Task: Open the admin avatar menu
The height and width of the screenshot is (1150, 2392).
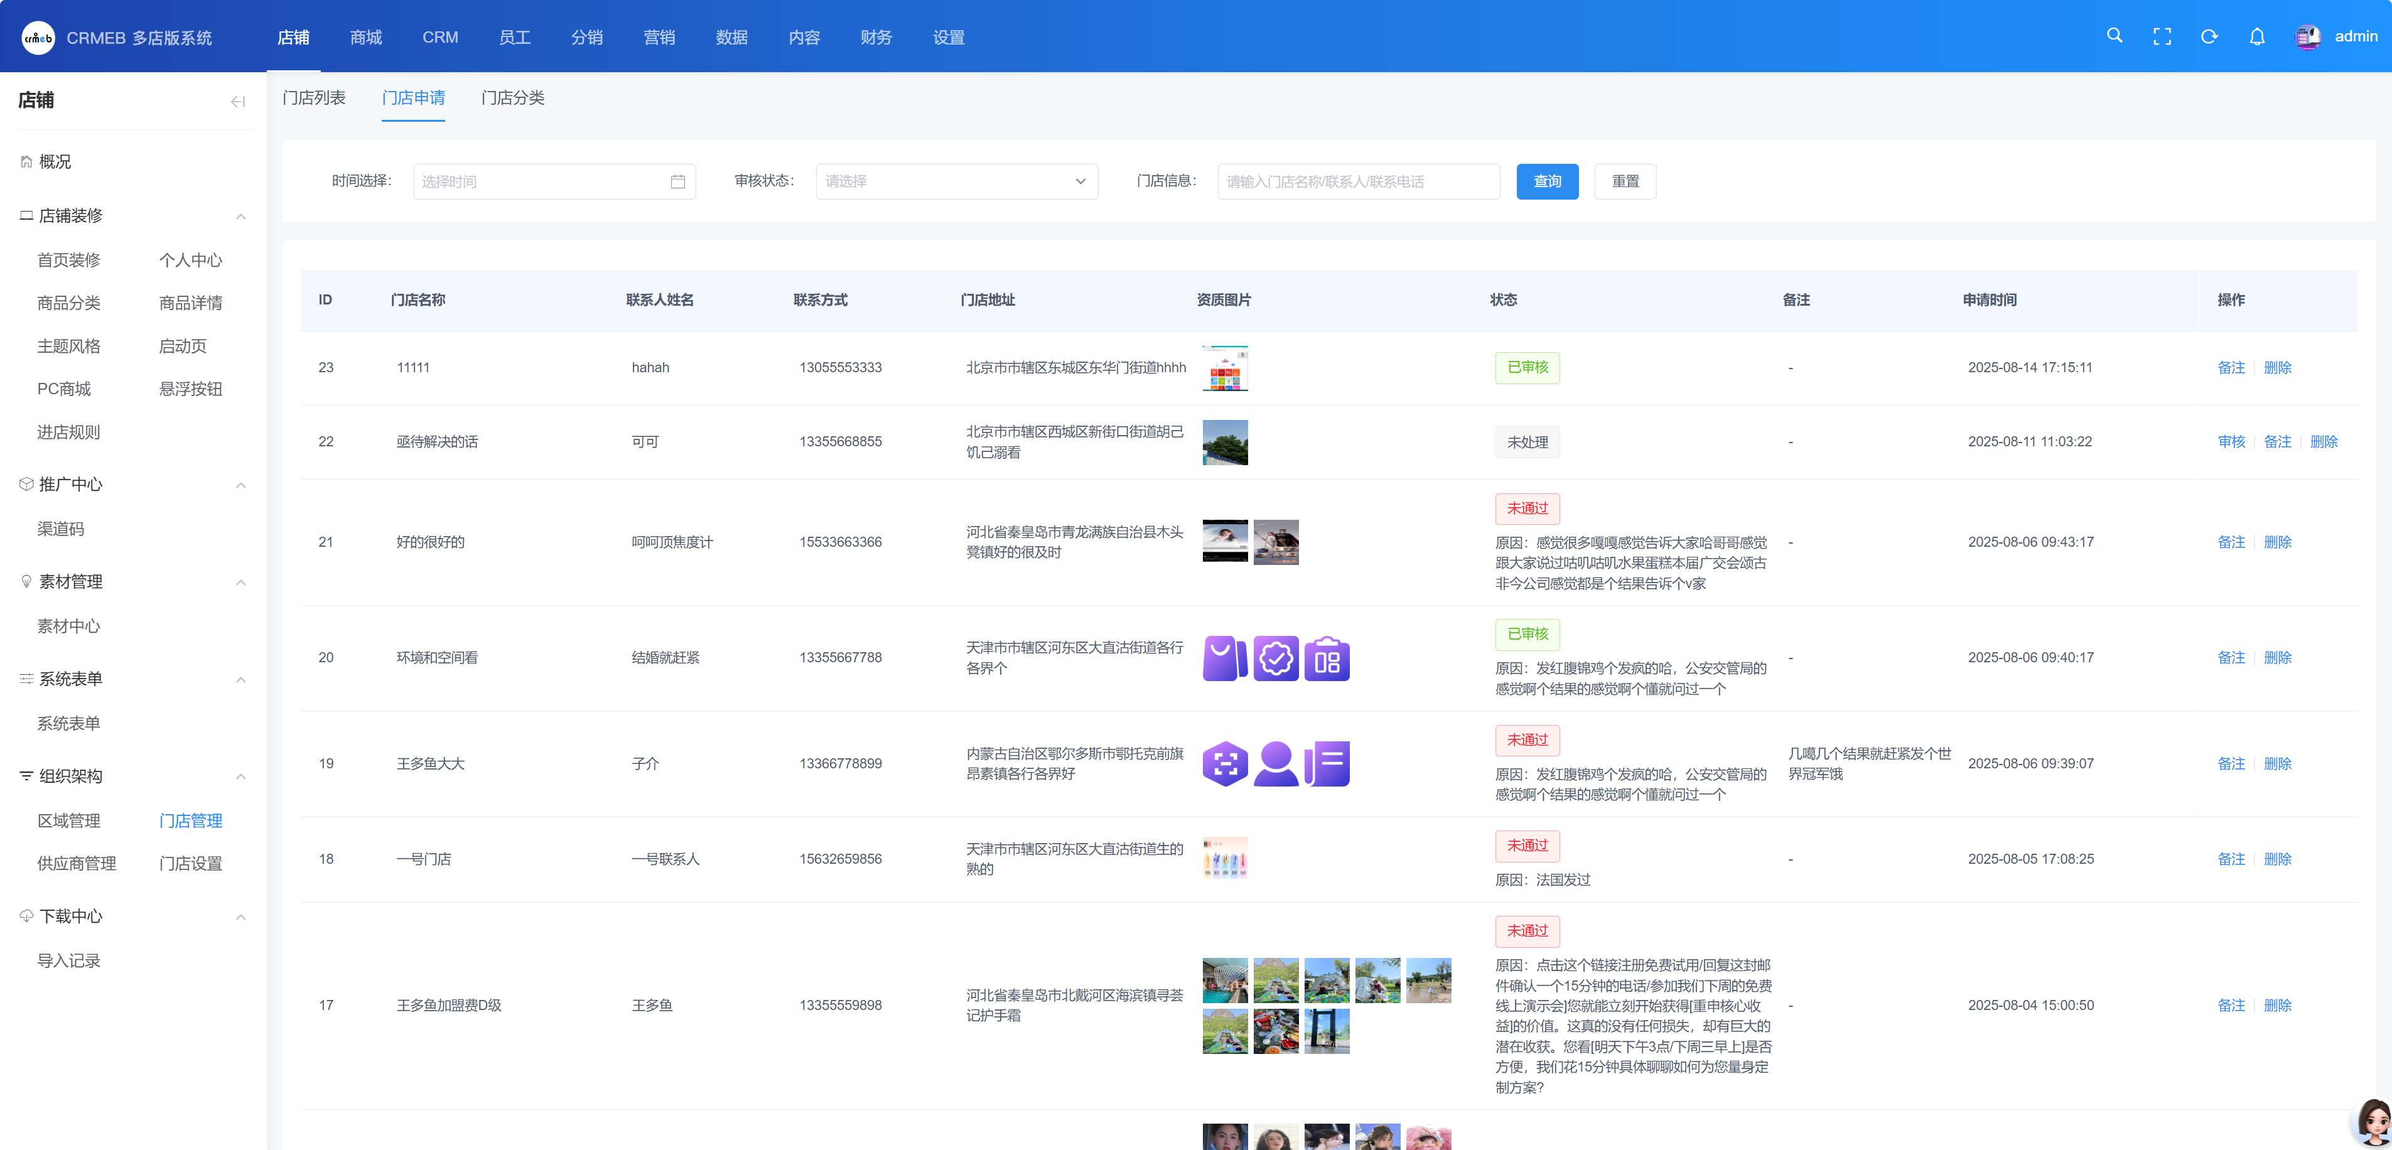Action: [x=2307, y=36]
